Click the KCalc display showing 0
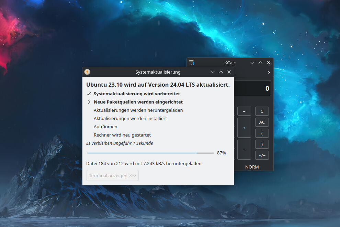 (252, 88)
